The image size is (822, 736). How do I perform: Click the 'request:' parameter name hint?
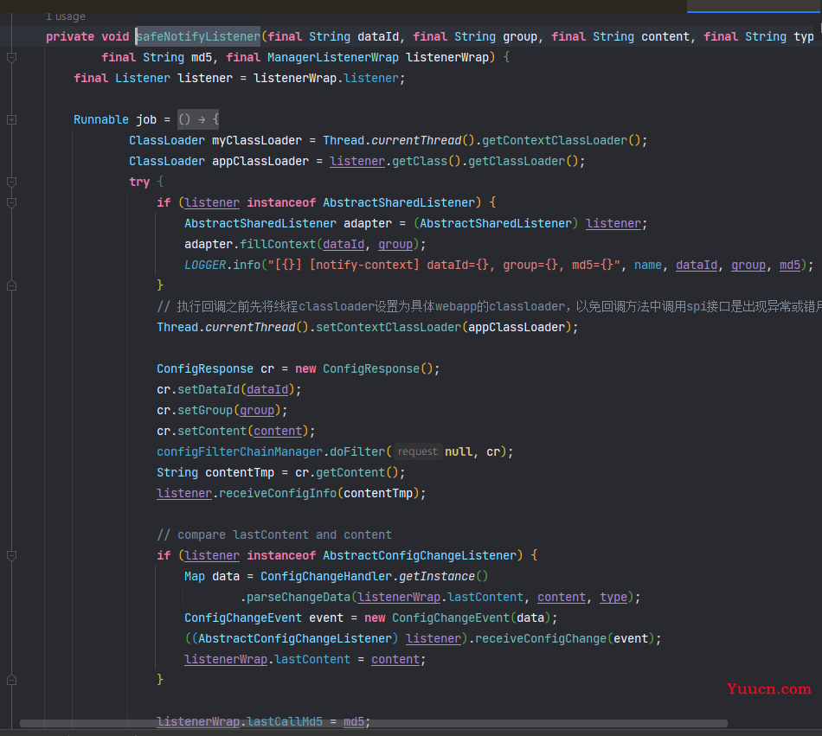pyautogui.click(x=418, y=451)
